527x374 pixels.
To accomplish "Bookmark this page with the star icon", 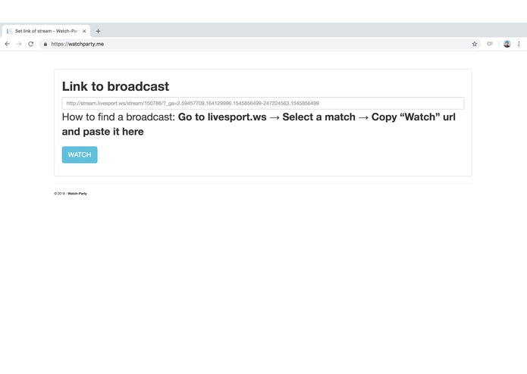I will [474, 44].
